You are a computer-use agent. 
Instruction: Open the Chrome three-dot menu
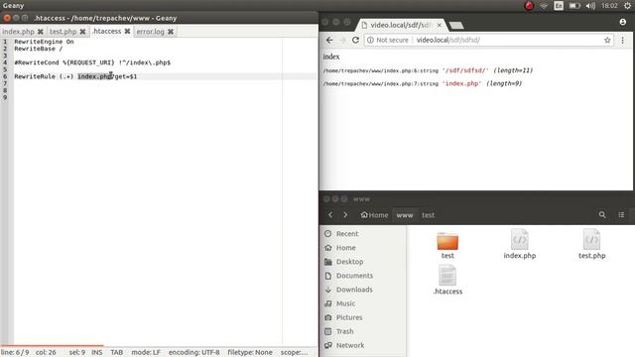pyautogui.click(x=622, y=40)
